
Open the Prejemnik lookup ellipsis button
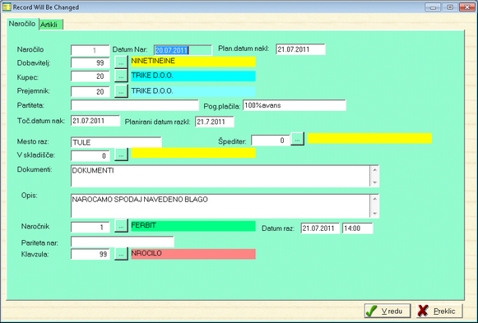[121, 91]
